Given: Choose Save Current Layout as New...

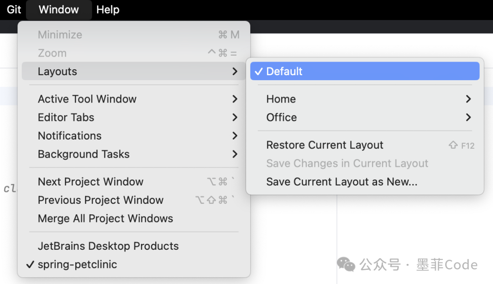Looking at the screenshot, I should coord(341,182).
